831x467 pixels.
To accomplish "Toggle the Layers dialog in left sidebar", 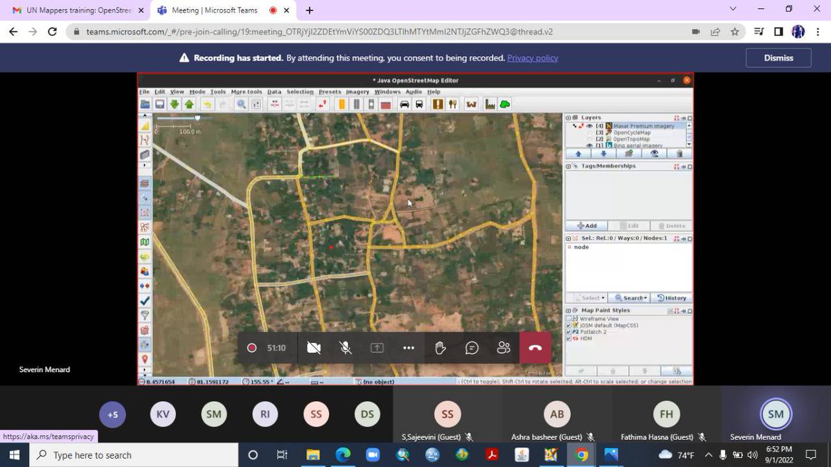I will pos(145,184).
